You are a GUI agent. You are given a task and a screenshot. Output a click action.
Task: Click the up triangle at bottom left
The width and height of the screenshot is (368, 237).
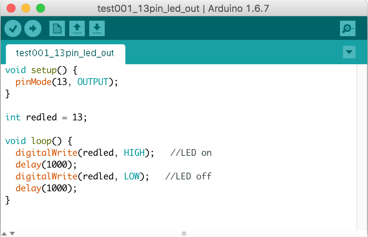(x=4, y=233)
